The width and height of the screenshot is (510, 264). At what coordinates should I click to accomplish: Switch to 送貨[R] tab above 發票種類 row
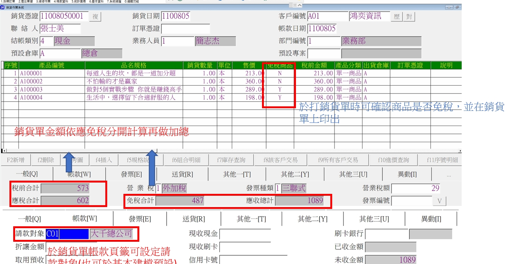(x=182, y=174)
